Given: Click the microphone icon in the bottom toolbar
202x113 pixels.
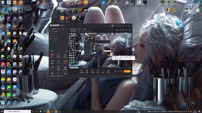Looking at the screenshot, I should click(103, 71).
